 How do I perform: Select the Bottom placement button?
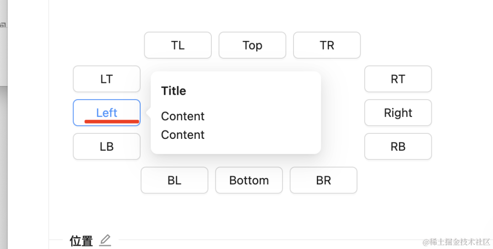coord(249,180)
